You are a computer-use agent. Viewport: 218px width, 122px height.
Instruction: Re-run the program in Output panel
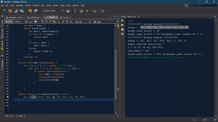122,21
